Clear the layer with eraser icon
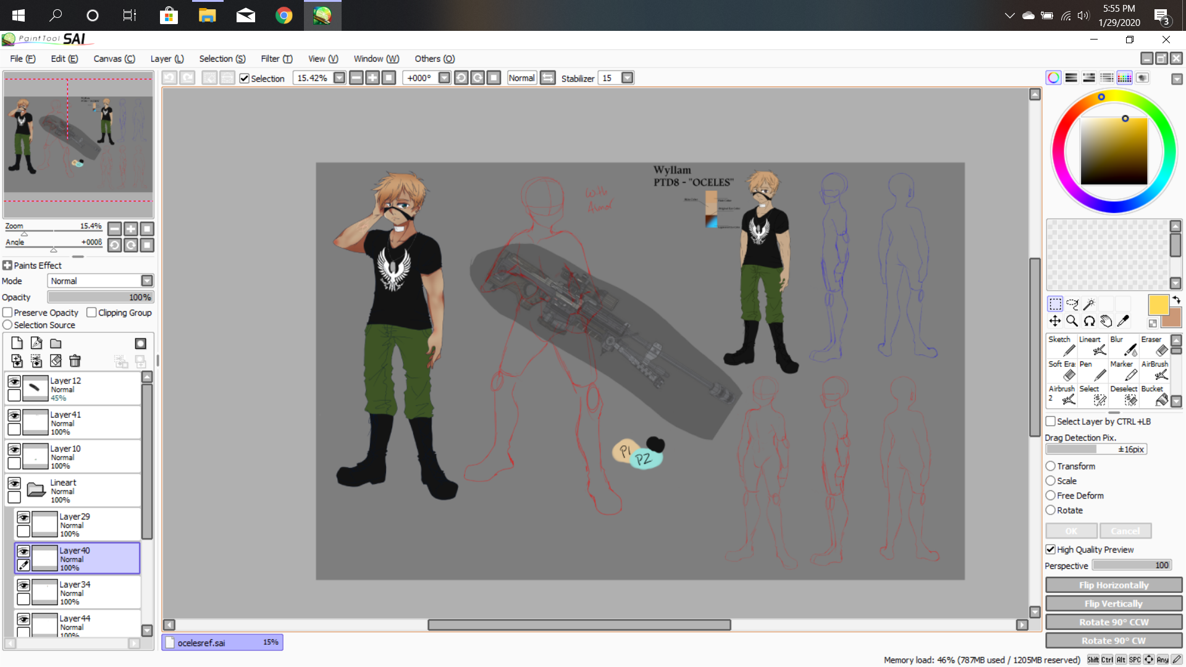 56,361
